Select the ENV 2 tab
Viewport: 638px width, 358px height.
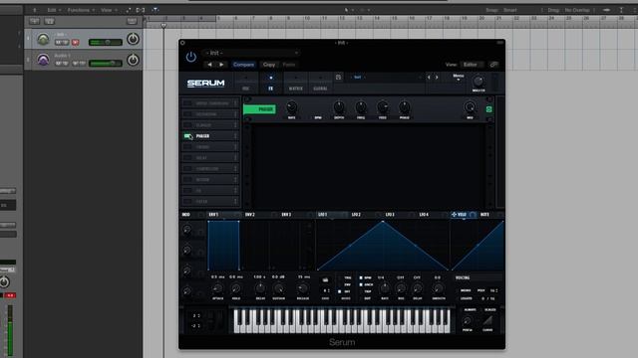[250, 215]
